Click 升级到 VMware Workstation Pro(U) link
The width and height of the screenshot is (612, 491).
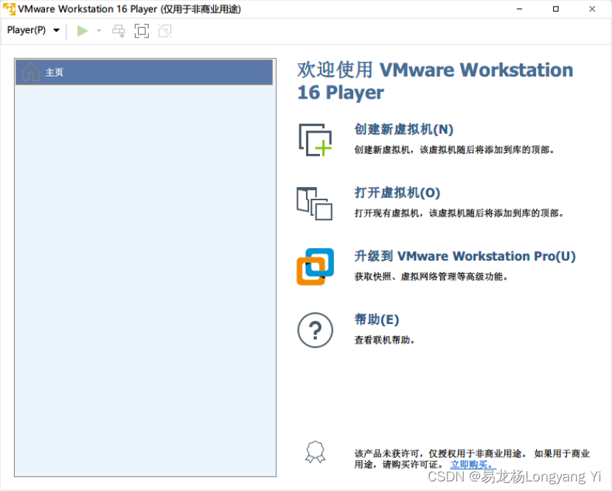[465, 256]
